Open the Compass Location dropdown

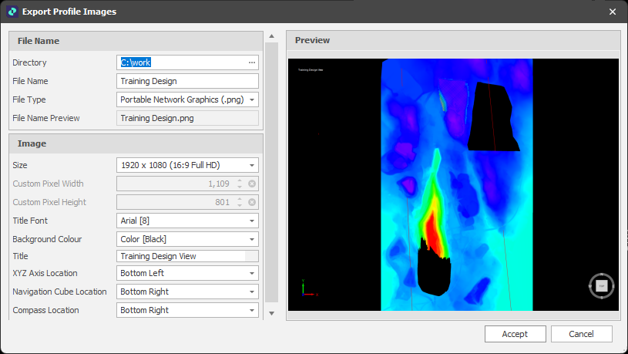coord(252,310)
